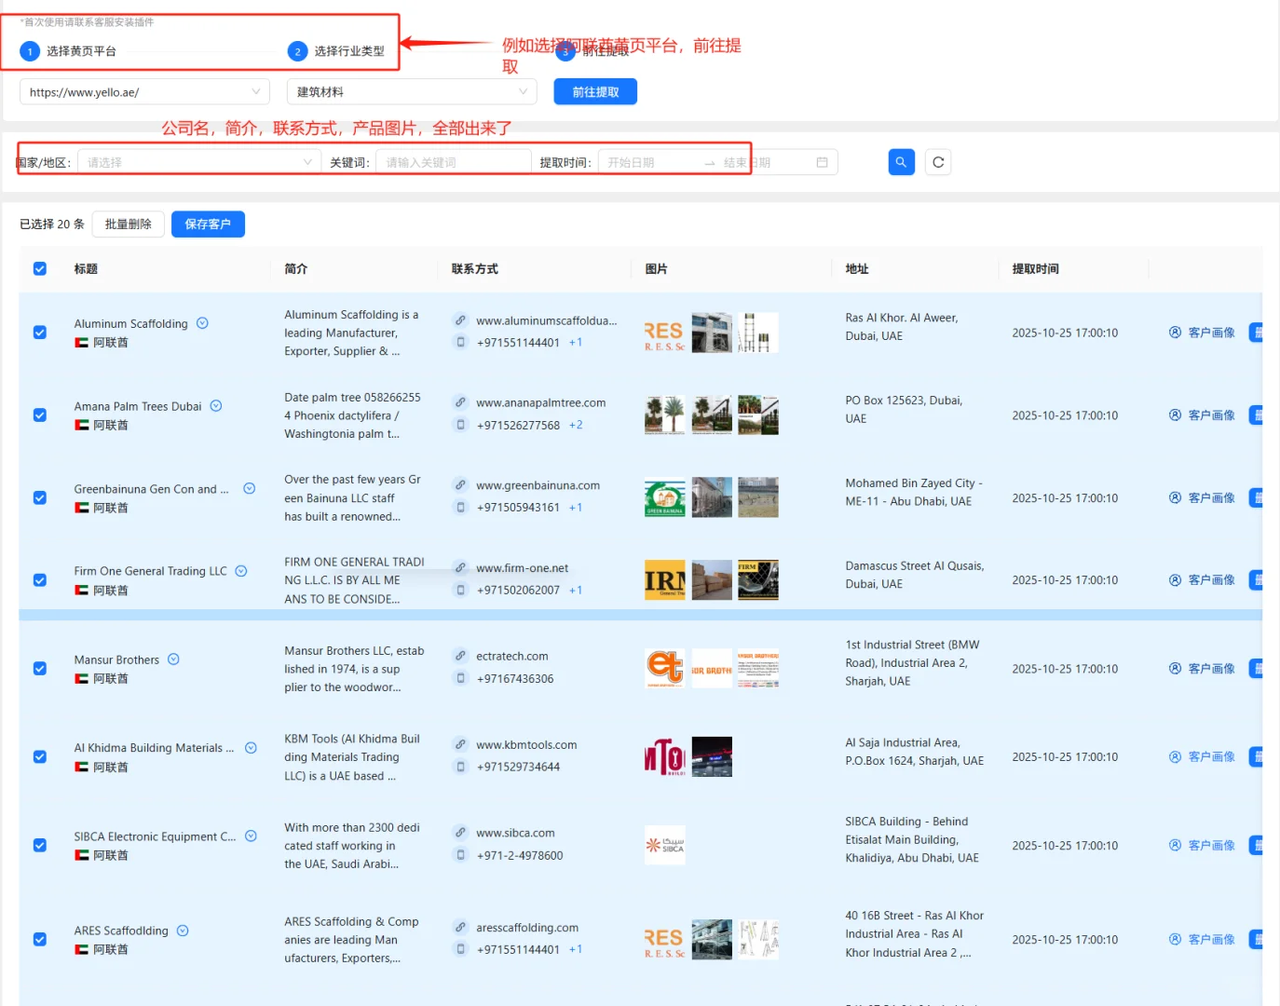Click link icon beside www.aluminumscaffoldua...
This screenshot has height=1006, width=1280.
[x=460, y=320]
